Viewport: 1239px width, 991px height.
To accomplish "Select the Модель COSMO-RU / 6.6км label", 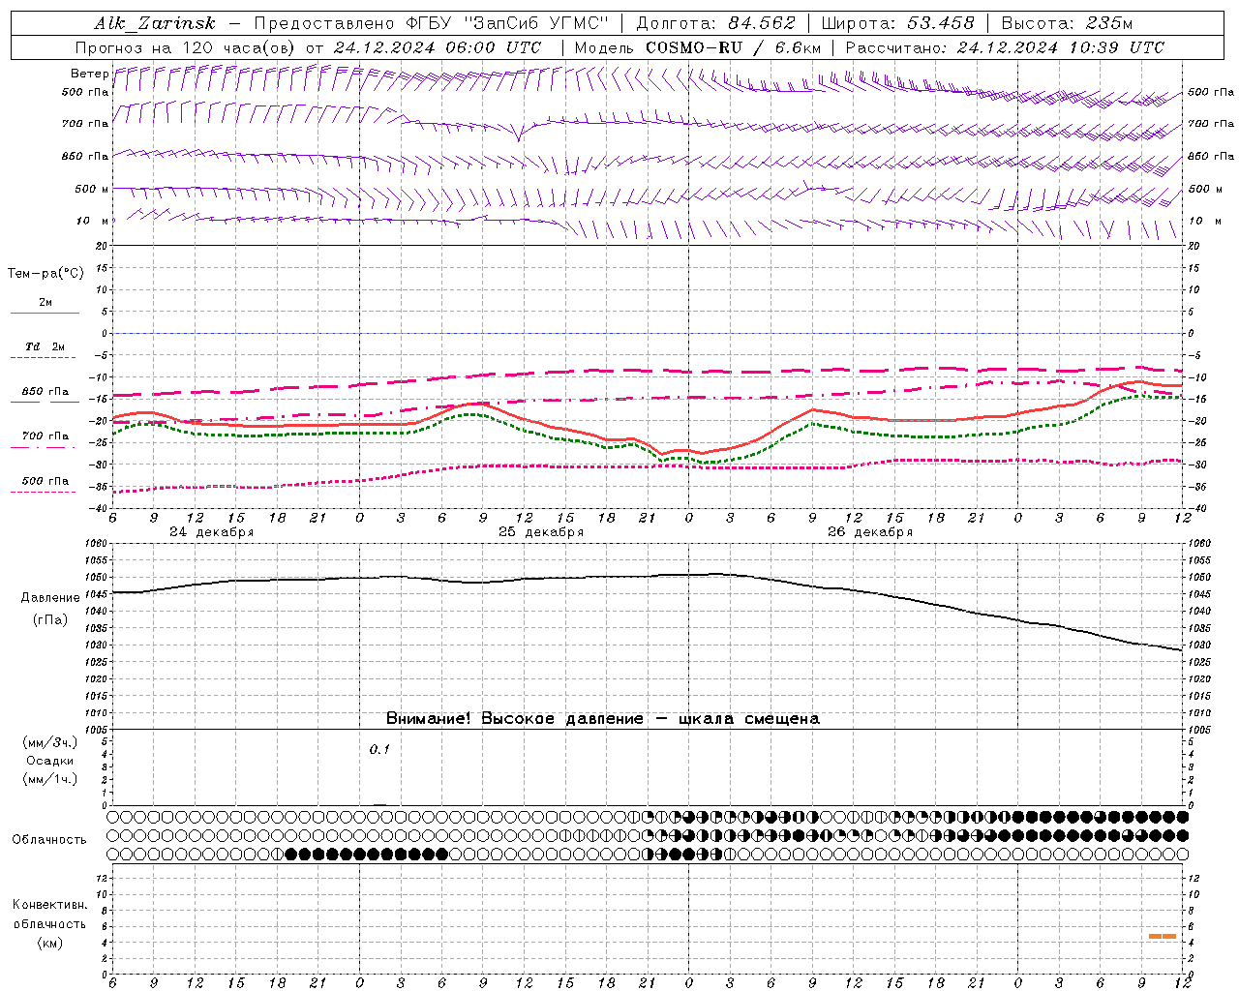I will [x=697, y=47].
